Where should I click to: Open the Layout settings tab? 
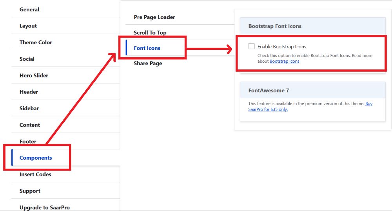[x=28, y=26]
